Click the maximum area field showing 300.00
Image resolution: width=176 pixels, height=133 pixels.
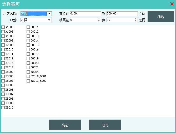tap(122, 14)
